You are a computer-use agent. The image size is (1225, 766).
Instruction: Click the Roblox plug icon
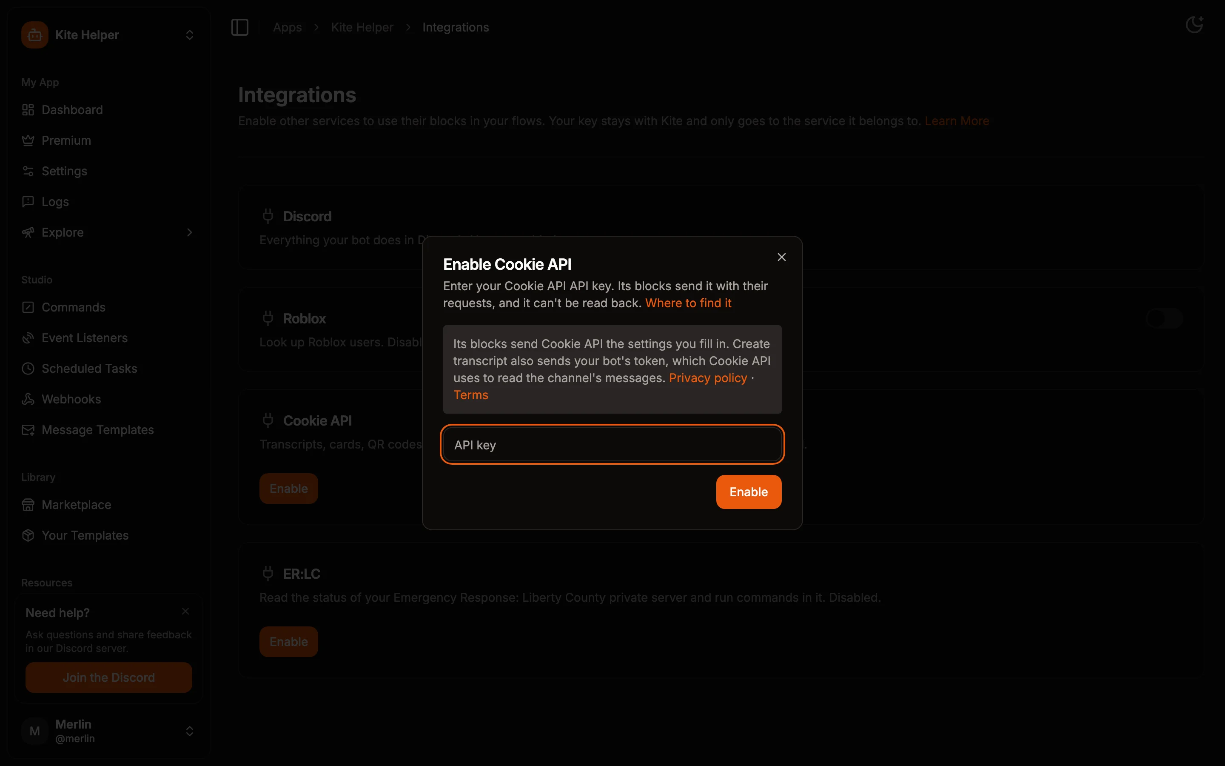coord(268,318)
